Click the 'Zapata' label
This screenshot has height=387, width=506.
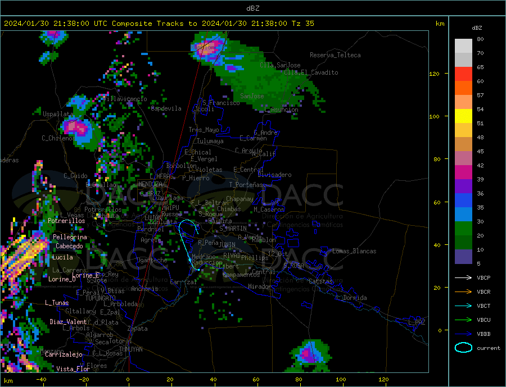point(138,329)
